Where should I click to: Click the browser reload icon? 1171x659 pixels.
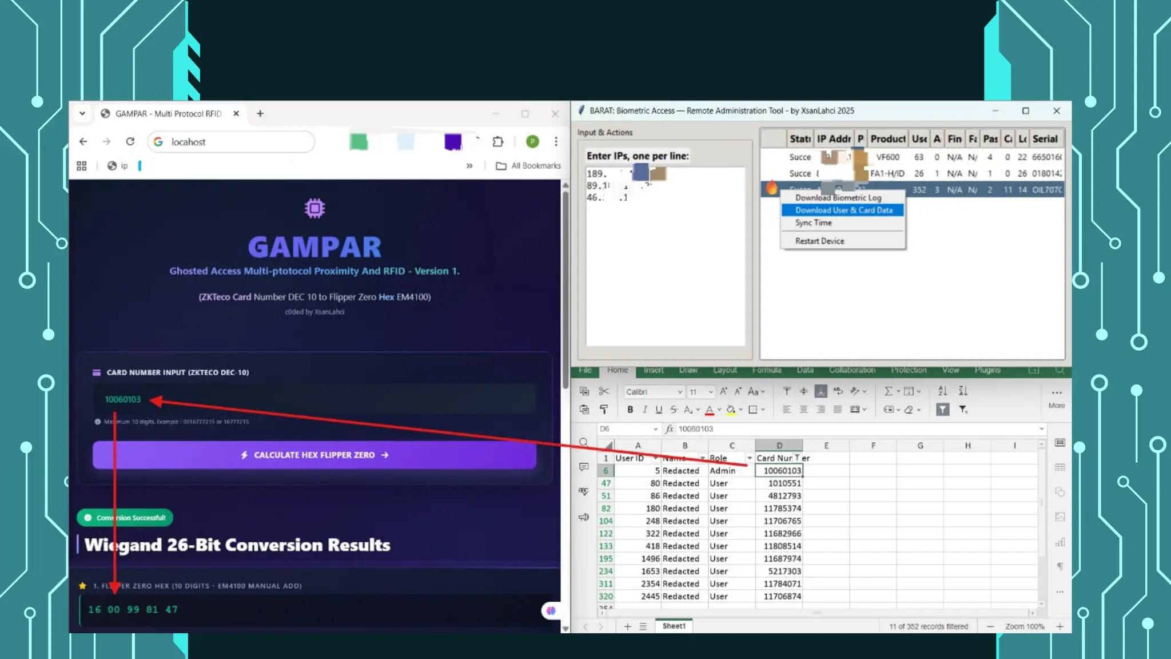[130, 141]
